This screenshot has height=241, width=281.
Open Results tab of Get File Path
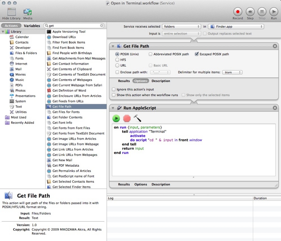click(124, 81)
